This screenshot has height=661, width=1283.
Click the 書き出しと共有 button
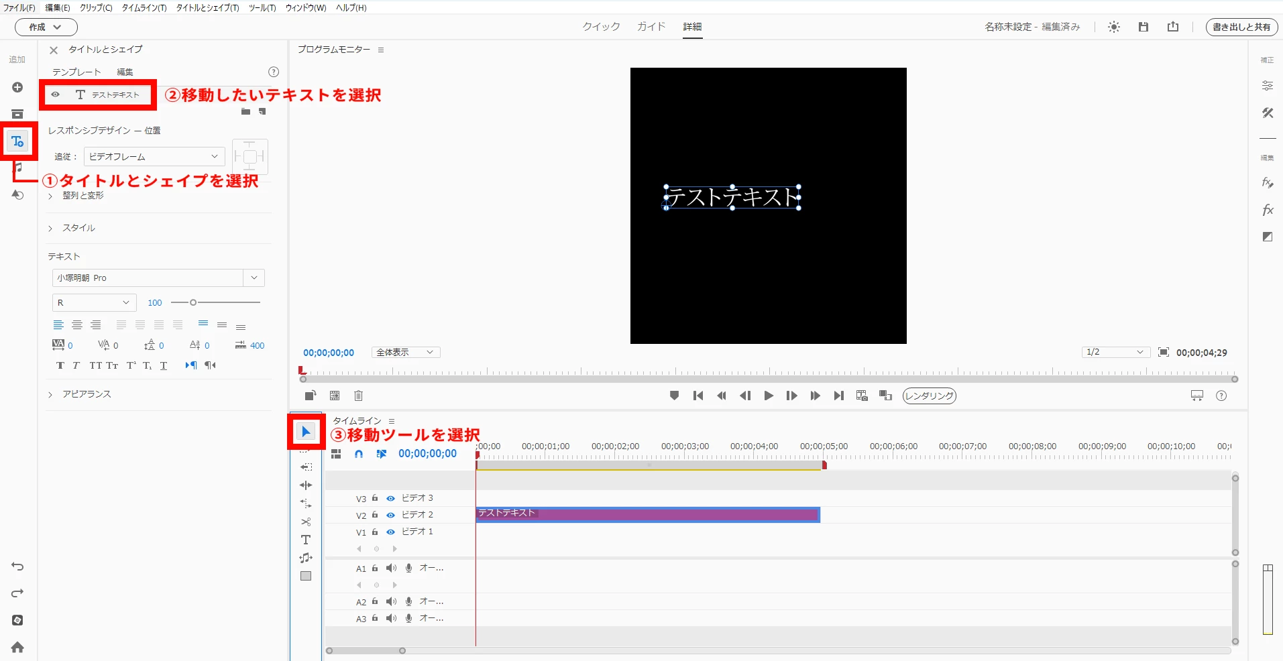pyautogui.click(x=1241, y=27)
